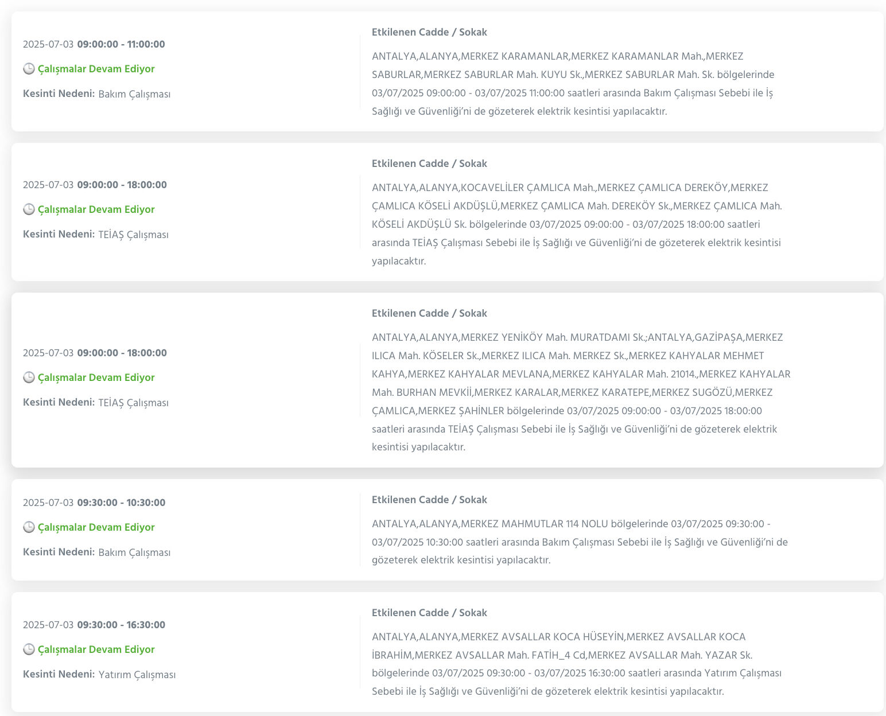886x716 pixels.
Task: Click 'Çalışmalar Devam Ediyor' status in the MAHMUTLAR card
Action: [x=96, y=527]
